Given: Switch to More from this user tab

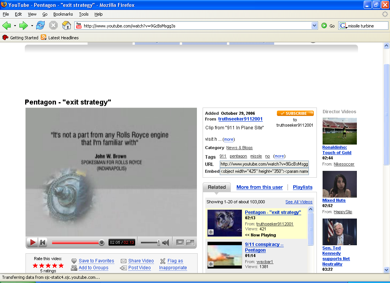Looking at the screenshot, I should (x=259, y=187).
